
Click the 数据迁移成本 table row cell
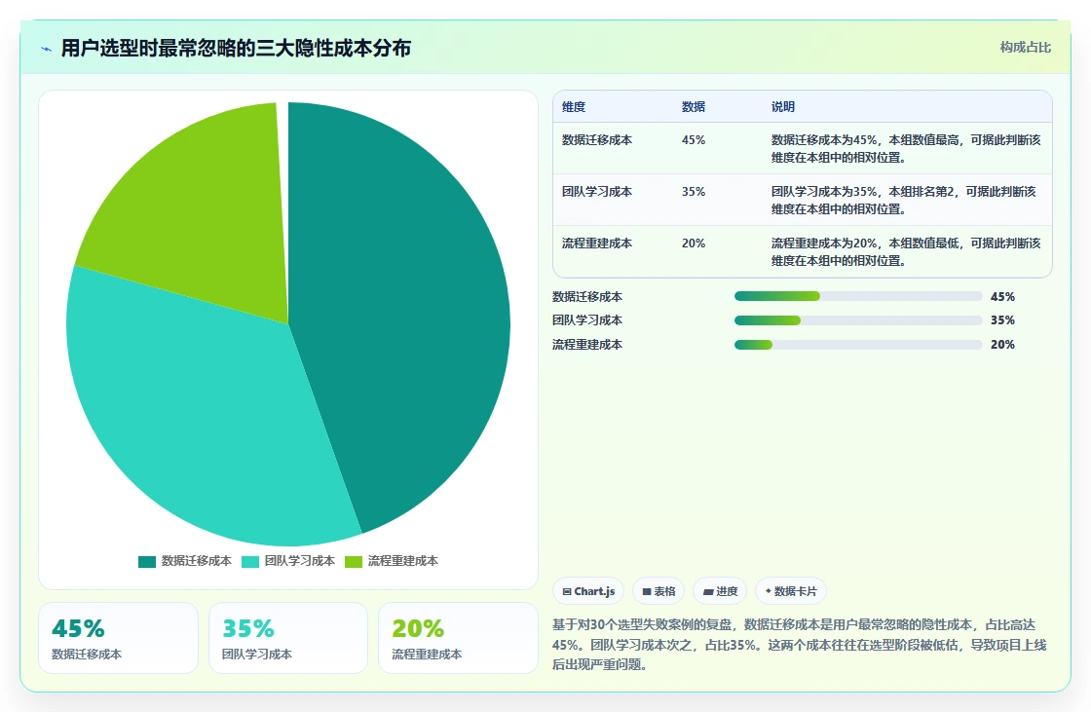pos(597,140)
